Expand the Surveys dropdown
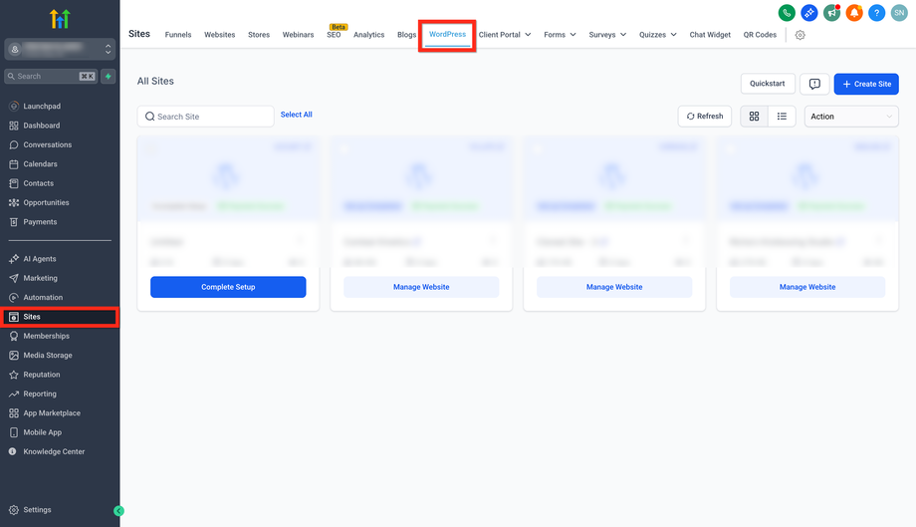 [x=607, y=35]
